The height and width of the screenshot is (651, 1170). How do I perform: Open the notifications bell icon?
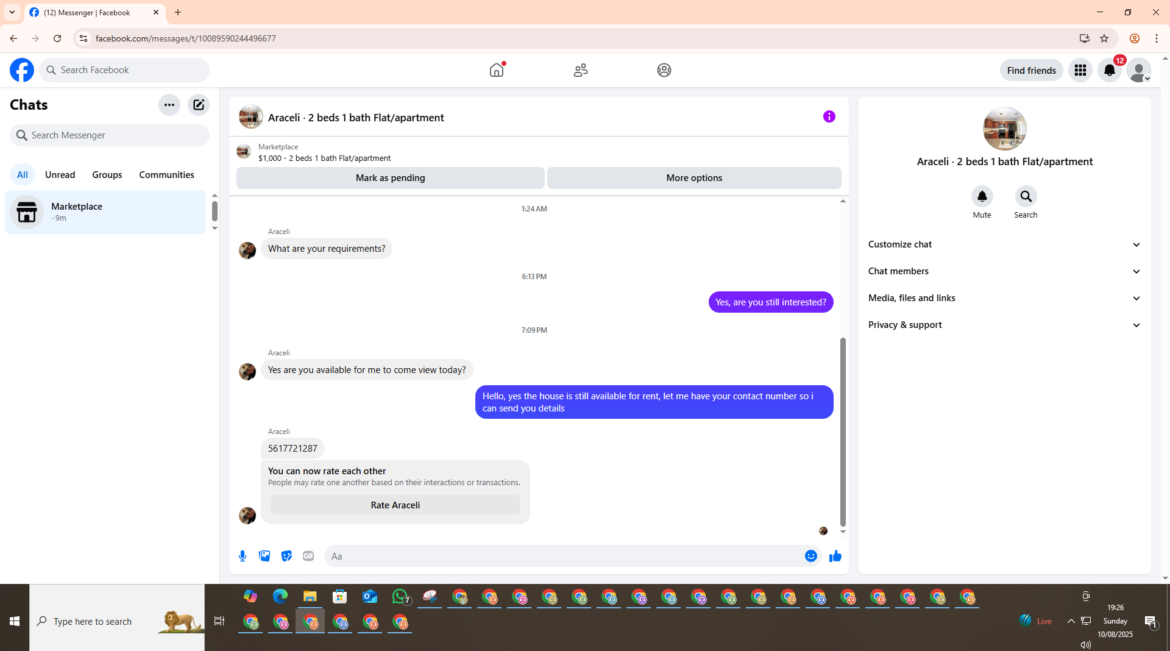(1110, 70)
